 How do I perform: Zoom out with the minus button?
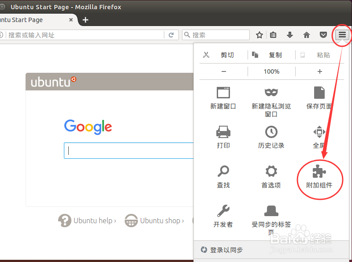click(x=224, y=71)
